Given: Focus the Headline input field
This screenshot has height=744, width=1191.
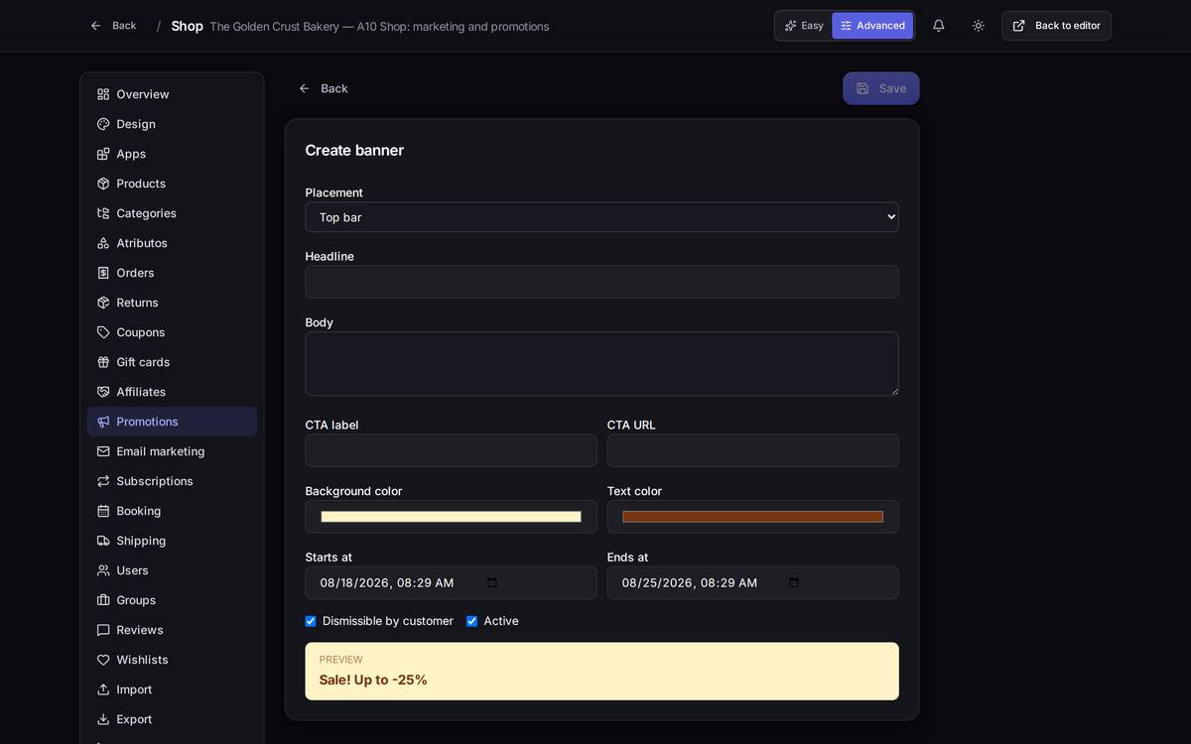Looking at the screenshot, I should click(x=601, y=282).
